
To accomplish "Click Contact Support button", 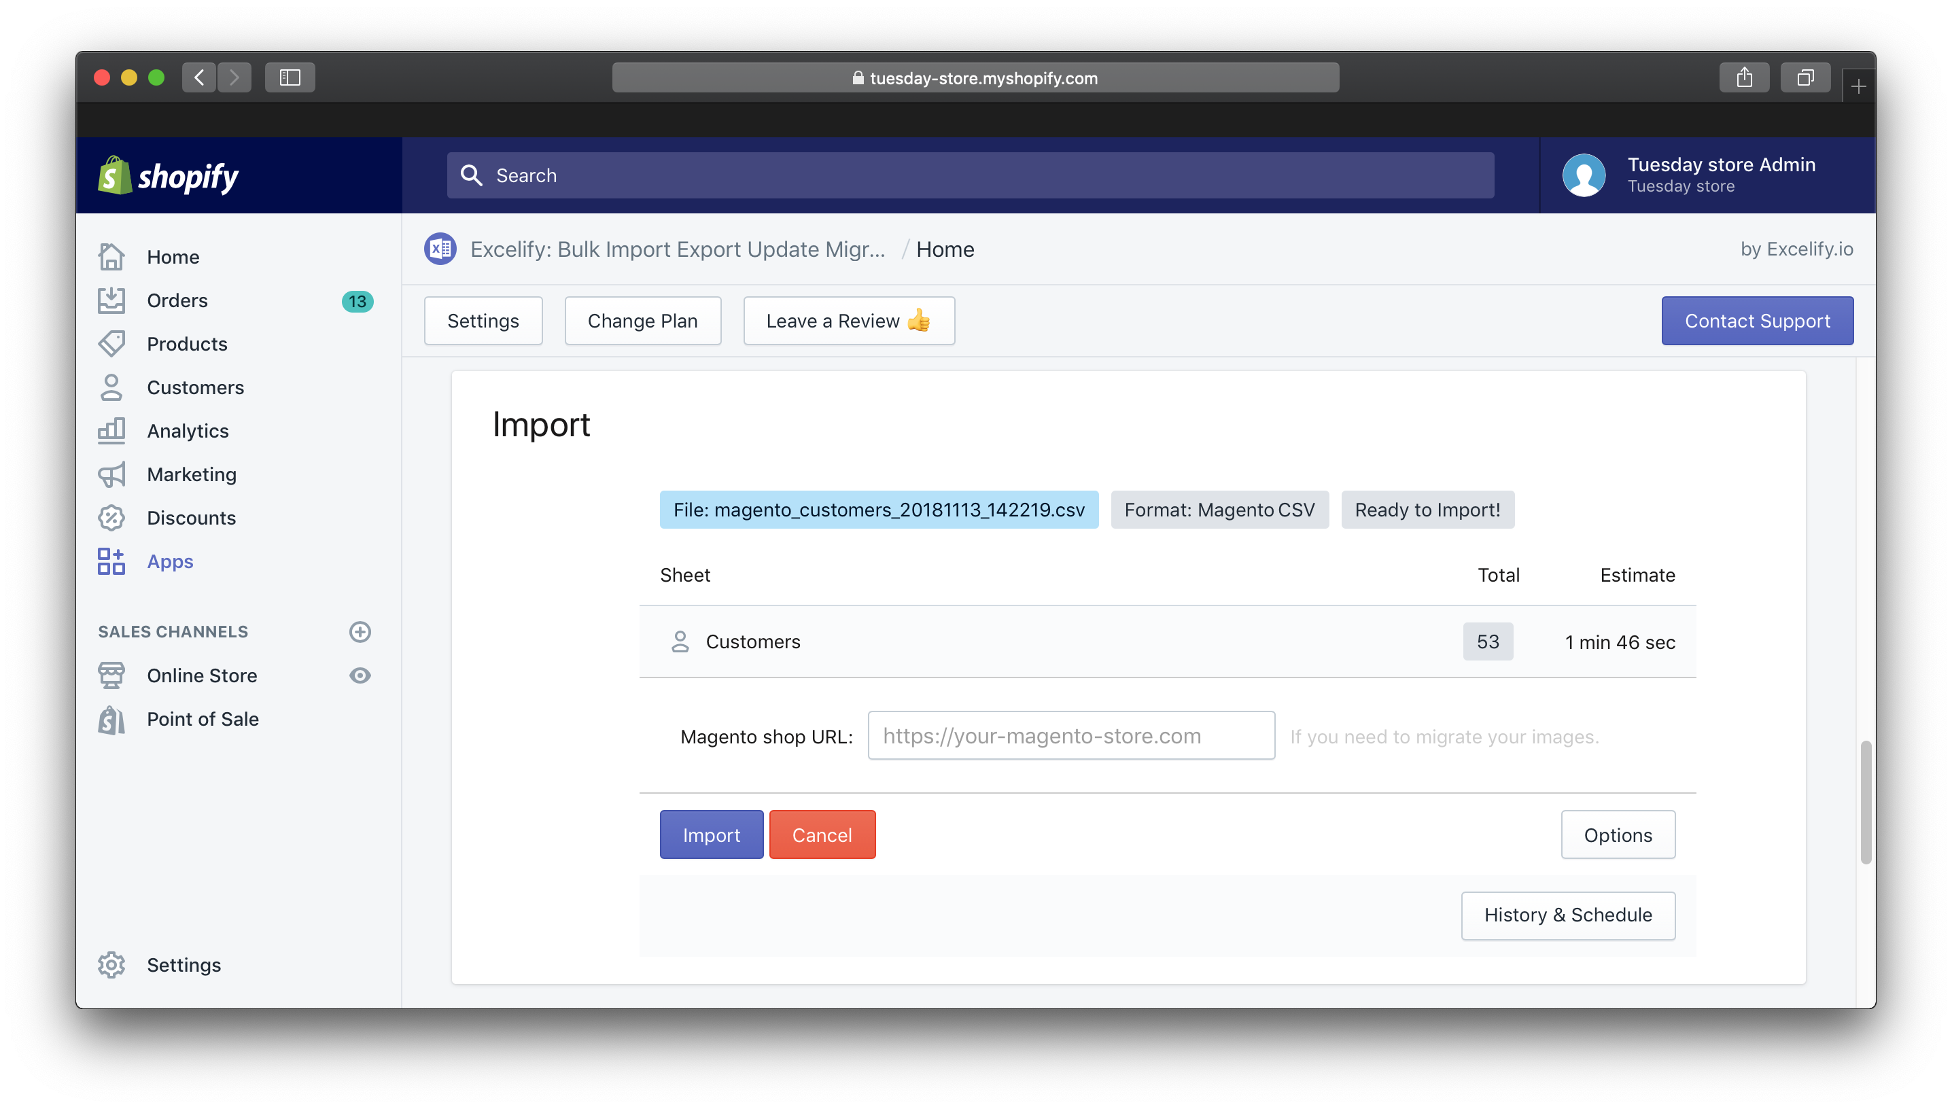I will click(1756, 321).
